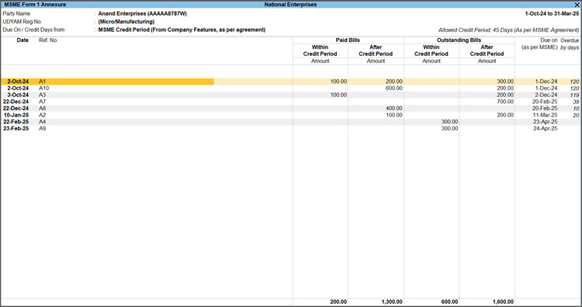582x307 pixels.
Task: Select the bill row with reference A1
Action: click(291, 81)
